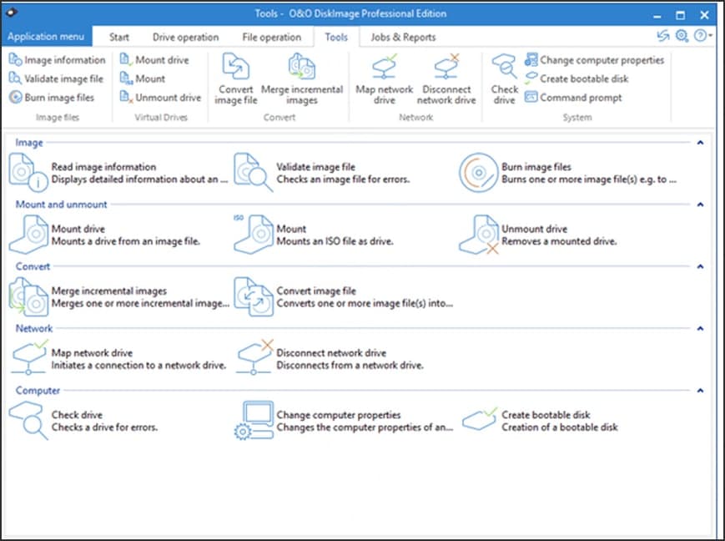The height and width of the screenshot is (541, 725).
Task: Collapse the Network section
Action: [x=701, y=328]
